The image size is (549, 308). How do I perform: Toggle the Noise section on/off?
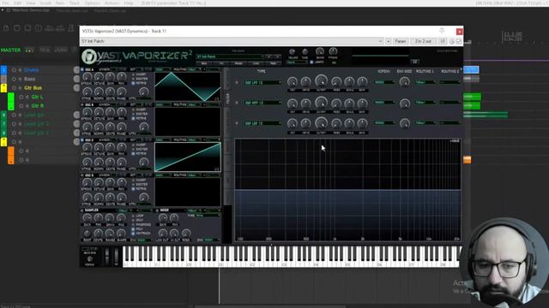[157, 210]
